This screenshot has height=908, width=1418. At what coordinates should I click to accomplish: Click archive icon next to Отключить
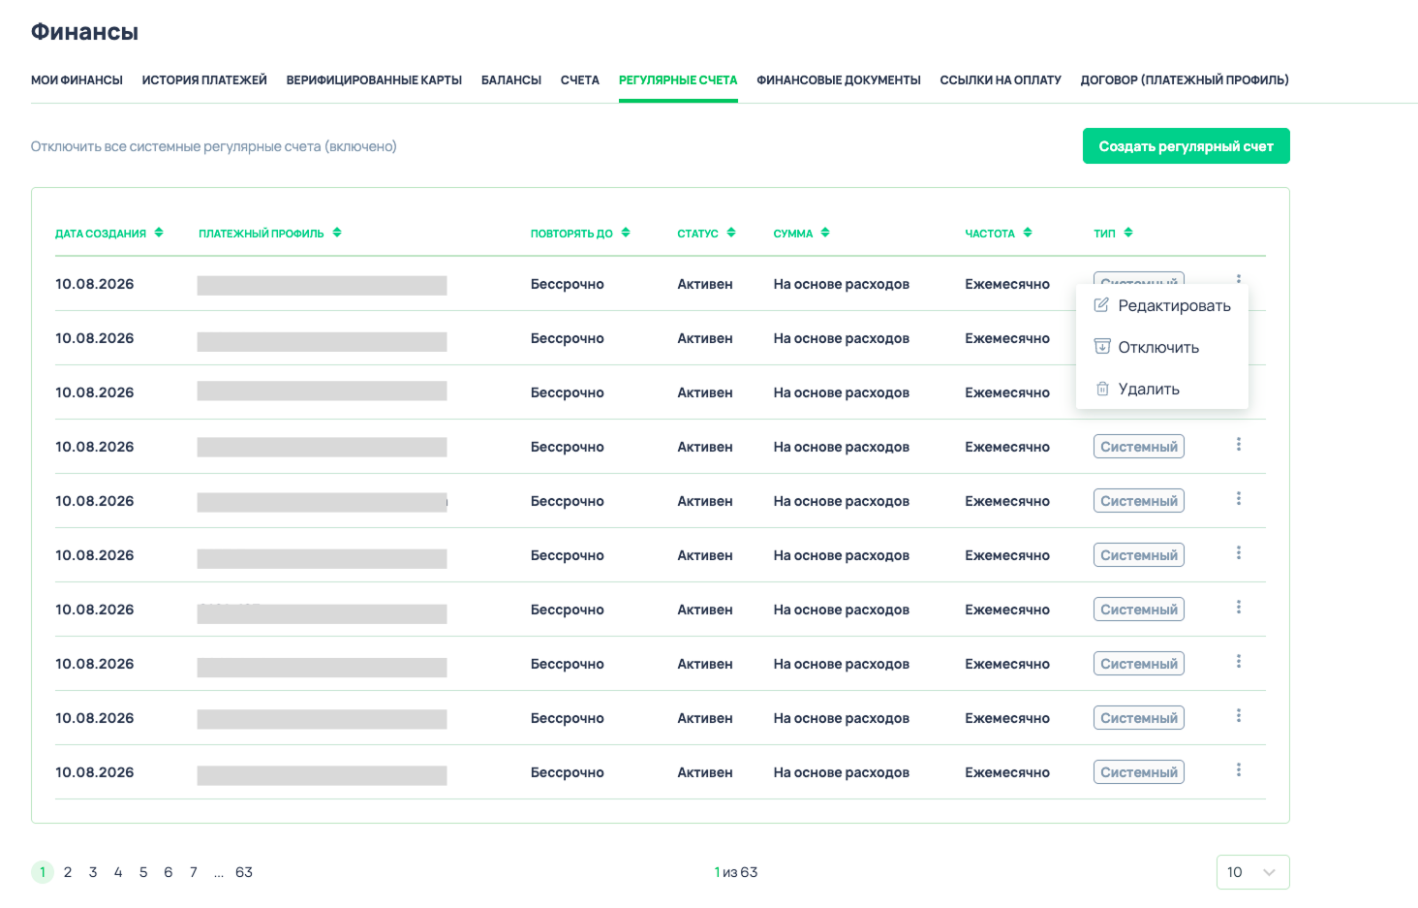tap(1101, 347)
